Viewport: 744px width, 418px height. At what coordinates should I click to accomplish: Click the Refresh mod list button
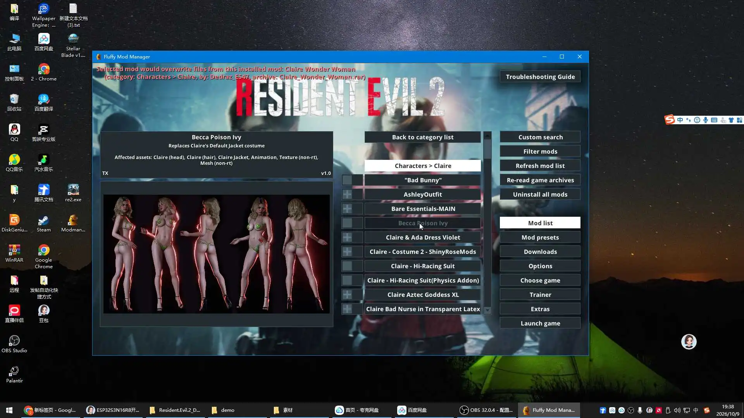540,166
